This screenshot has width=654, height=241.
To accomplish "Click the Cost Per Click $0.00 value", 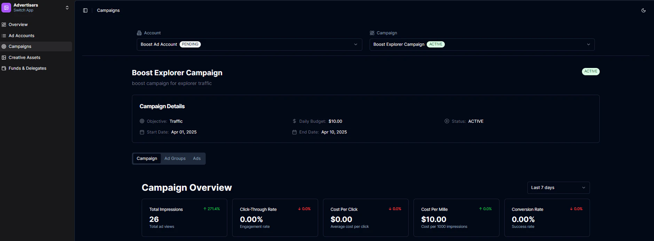I will coord(341,220).
